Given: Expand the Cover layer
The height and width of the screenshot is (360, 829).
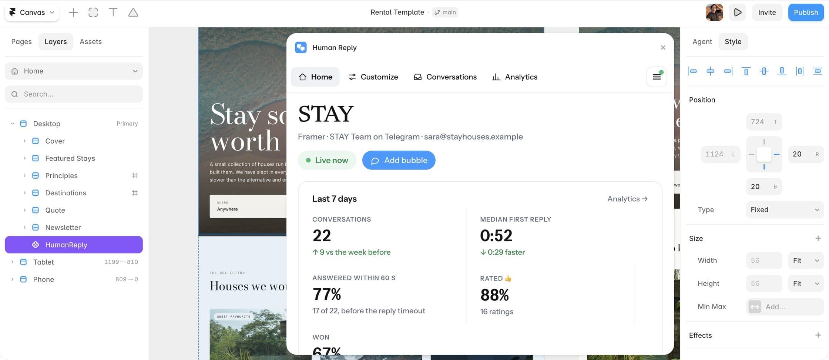Looking at the screenshot, I should 24,141.
